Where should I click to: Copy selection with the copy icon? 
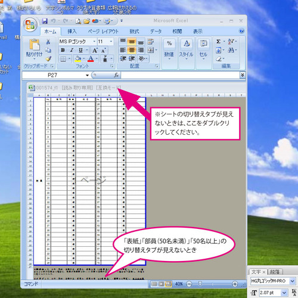(x=48, y=50)
